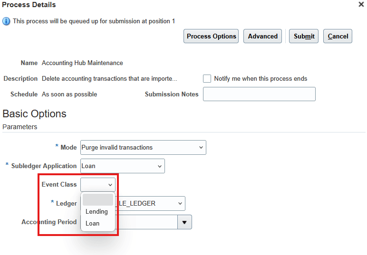Collapse the Event Class dropdown
Image resolution: width=367 pixels, height=255 pixels.
pos(98,184)
